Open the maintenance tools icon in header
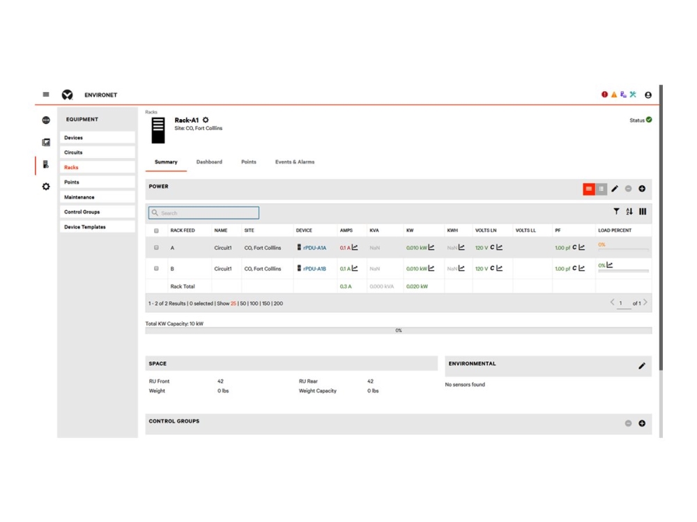This screenshot has width=697, height=522. (x=631, y=95)
